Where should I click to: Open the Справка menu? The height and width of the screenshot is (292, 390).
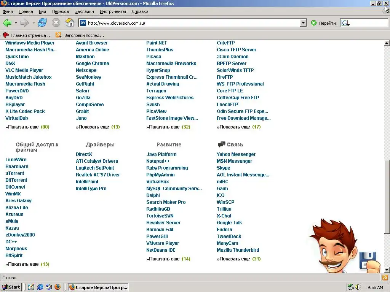point(140,11)
